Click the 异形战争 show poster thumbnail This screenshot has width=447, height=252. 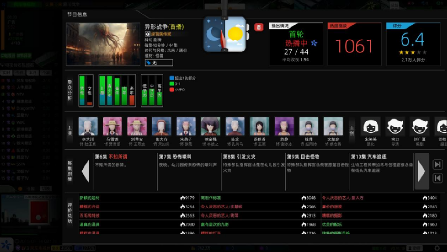pos(102,44)
